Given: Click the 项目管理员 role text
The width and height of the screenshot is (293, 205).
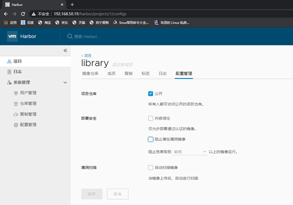Looking at the screenshot, I should [122, 65].
